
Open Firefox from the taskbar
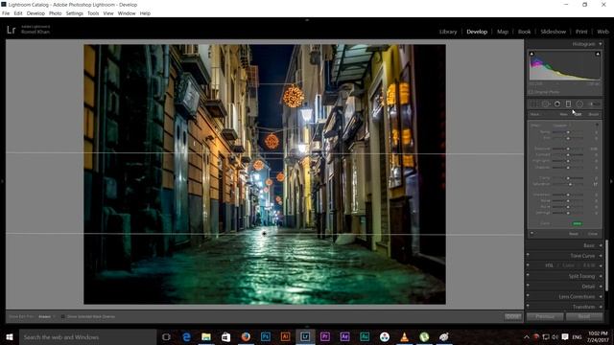pyautogui.click(x=246, y=336)
